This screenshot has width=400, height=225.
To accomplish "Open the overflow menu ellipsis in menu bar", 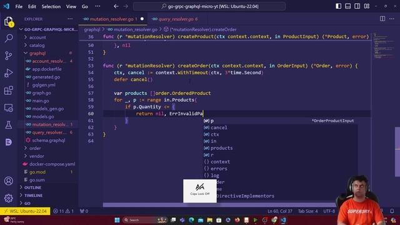I will [97, 6].
